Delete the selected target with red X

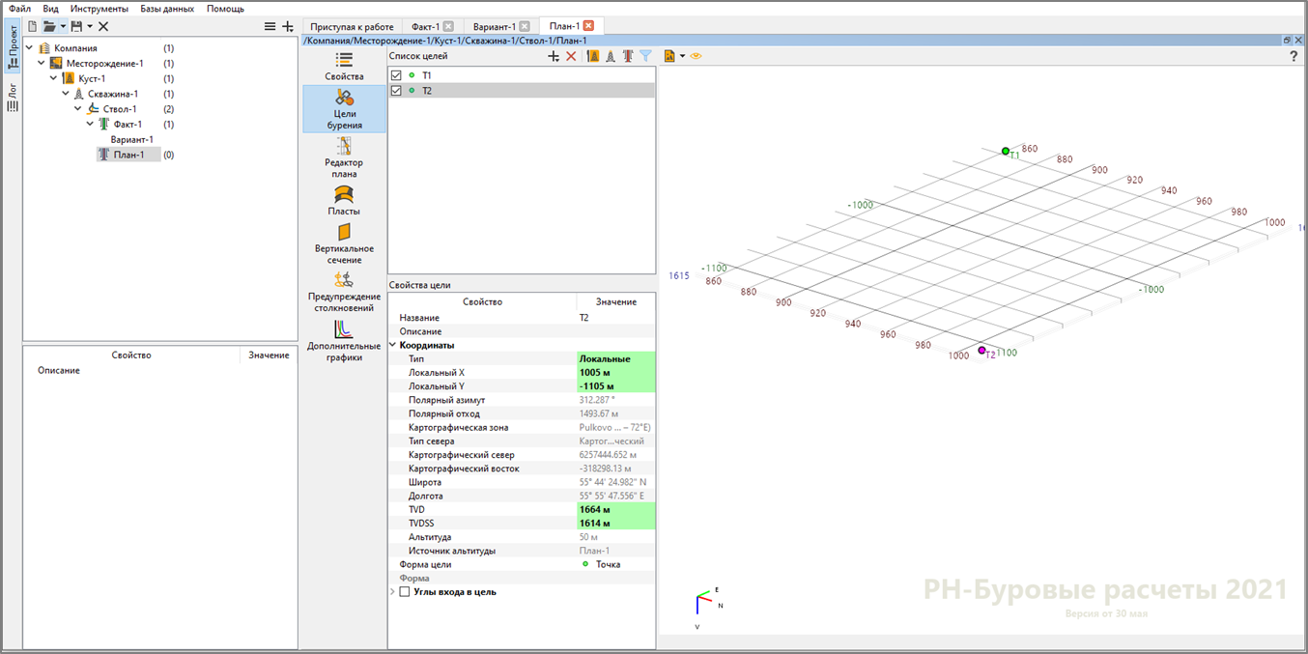pyautogui.click(x=571, y=56)
